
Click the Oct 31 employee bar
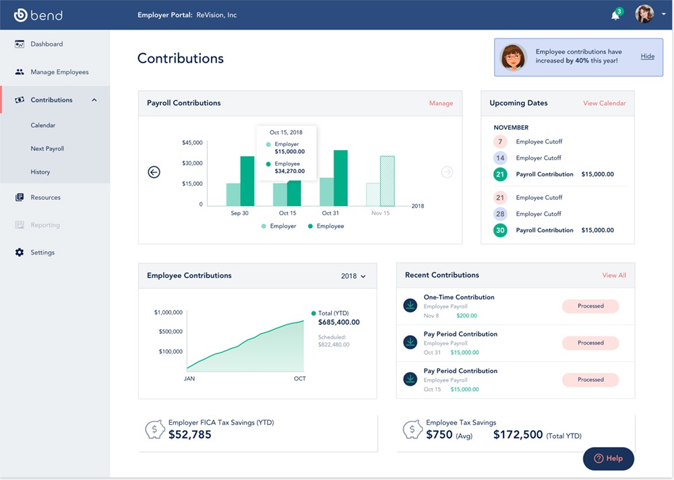(340, 178)
